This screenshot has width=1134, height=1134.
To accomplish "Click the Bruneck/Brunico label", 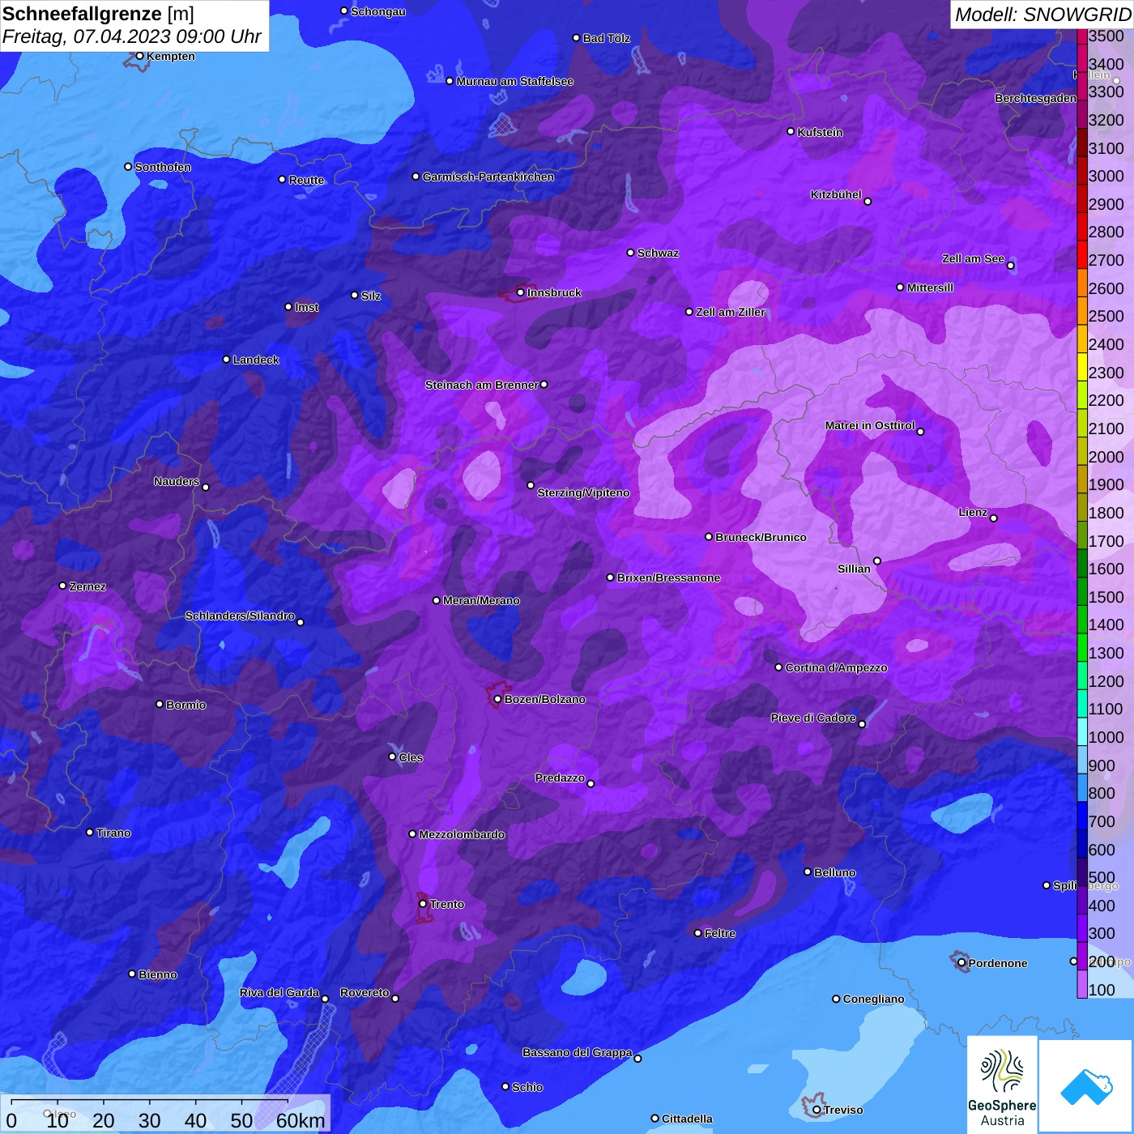I will (761, 537).
